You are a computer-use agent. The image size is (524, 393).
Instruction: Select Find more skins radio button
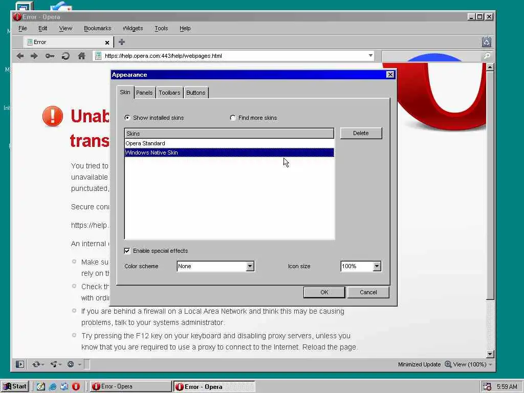coord(233,118)
